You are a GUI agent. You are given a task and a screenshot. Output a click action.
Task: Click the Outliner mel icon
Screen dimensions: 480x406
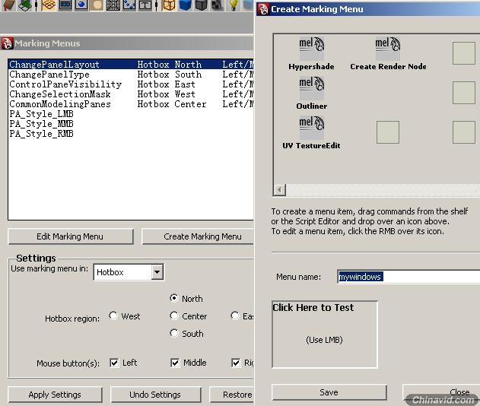click(311, 88)
